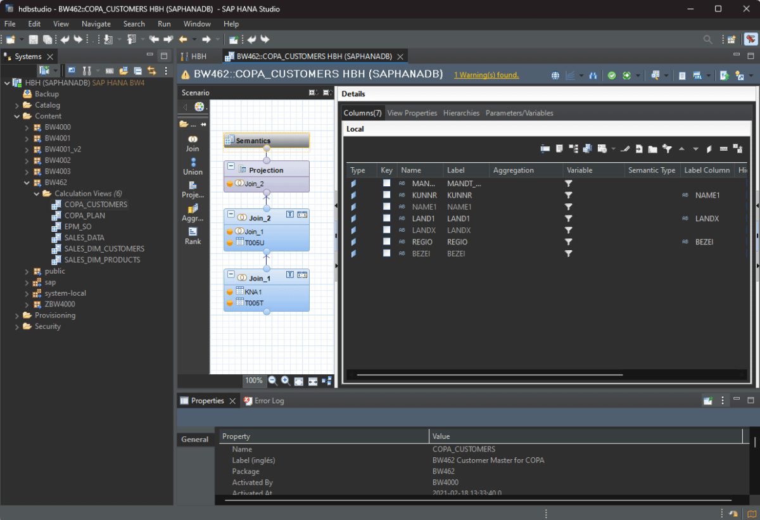Expand the BW4000 package node
Screen dimensions: 760x520
tap(27, 127)
